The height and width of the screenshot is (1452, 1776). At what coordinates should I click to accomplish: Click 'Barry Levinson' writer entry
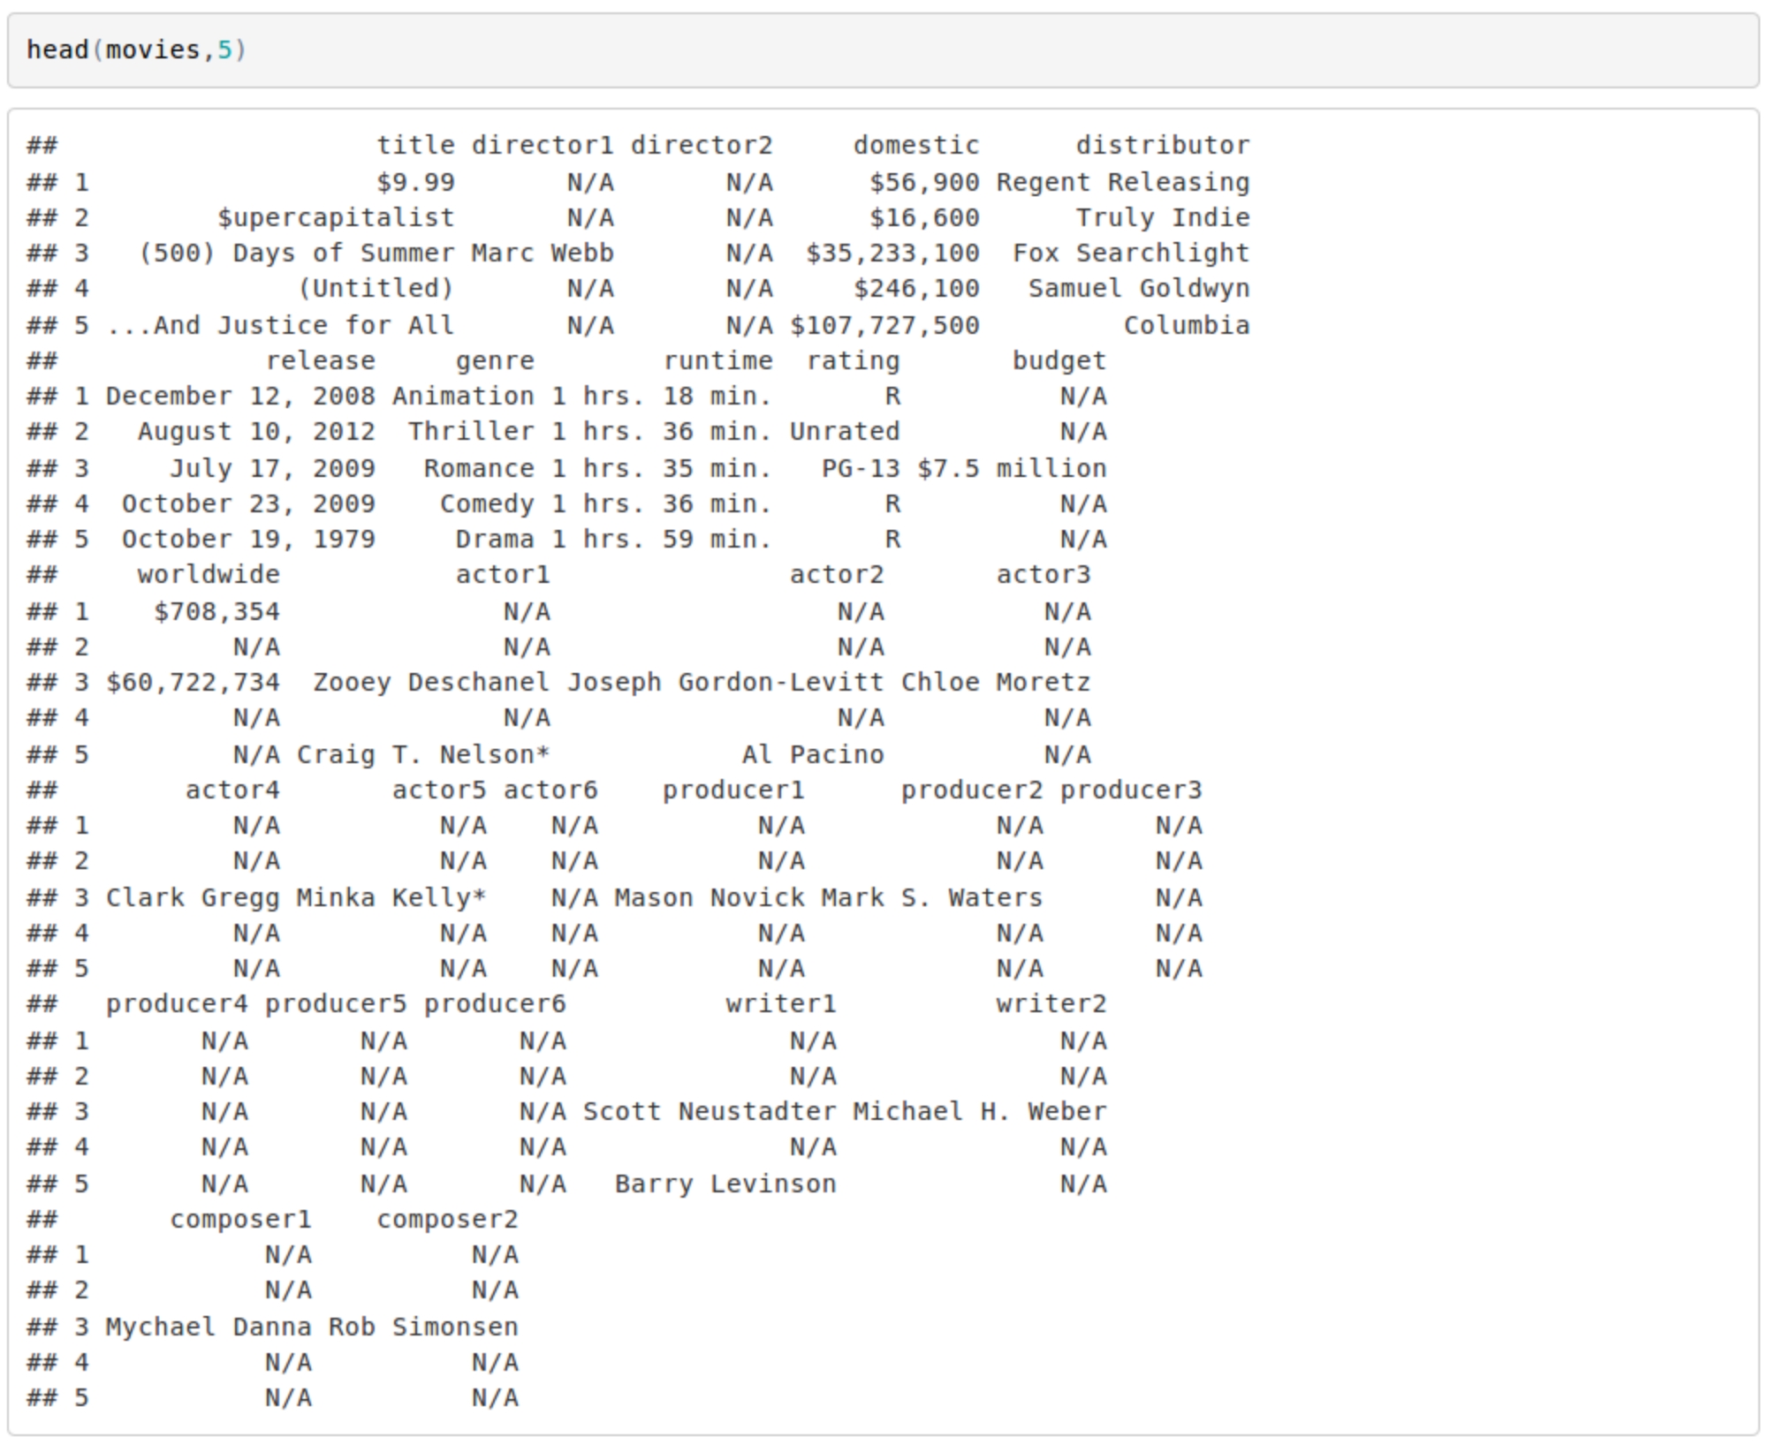[x=725, y=1184]
